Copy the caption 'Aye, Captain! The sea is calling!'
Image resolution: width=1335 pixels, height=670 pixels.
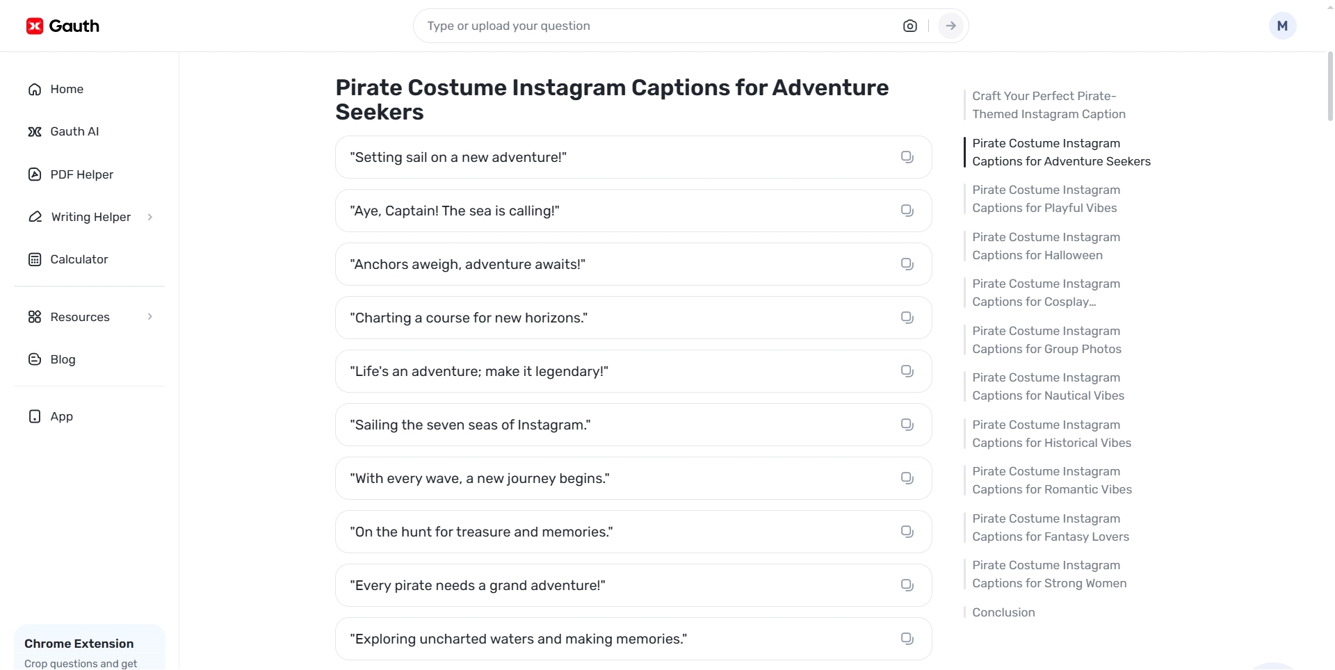(x=906, y=210)
